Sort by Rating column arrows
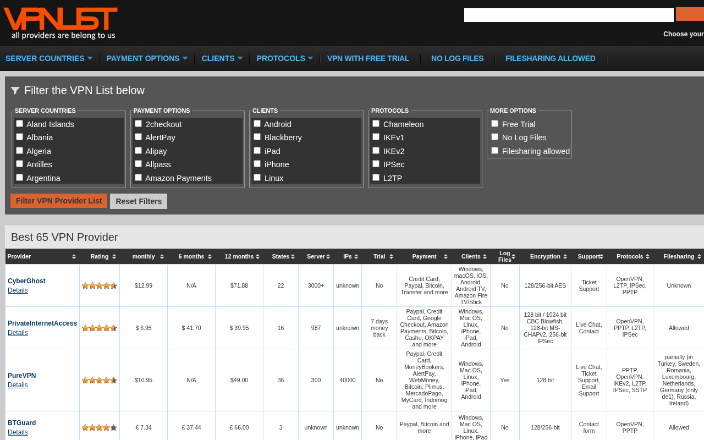704x440 pixels. [114, 257]
